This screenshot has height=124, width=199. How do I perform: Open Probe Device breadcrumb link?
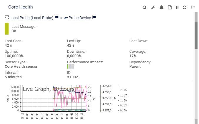point(80,18)
